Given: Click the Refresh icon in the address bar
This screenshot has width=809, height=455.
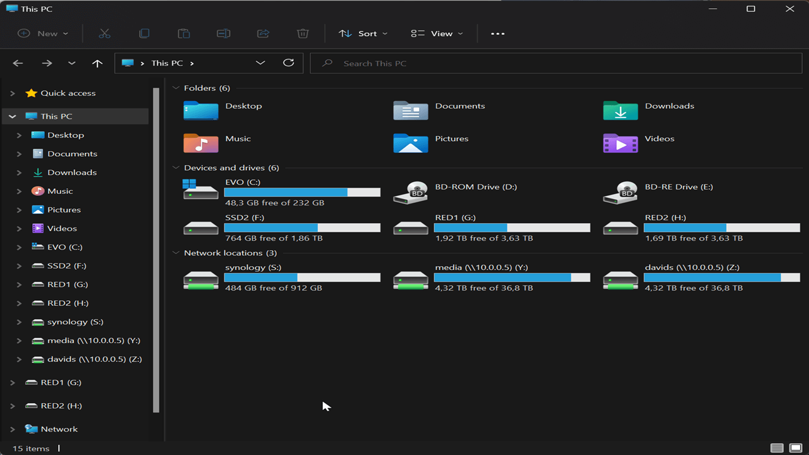Looking at the screenshot, I should [x=289, y=63].
